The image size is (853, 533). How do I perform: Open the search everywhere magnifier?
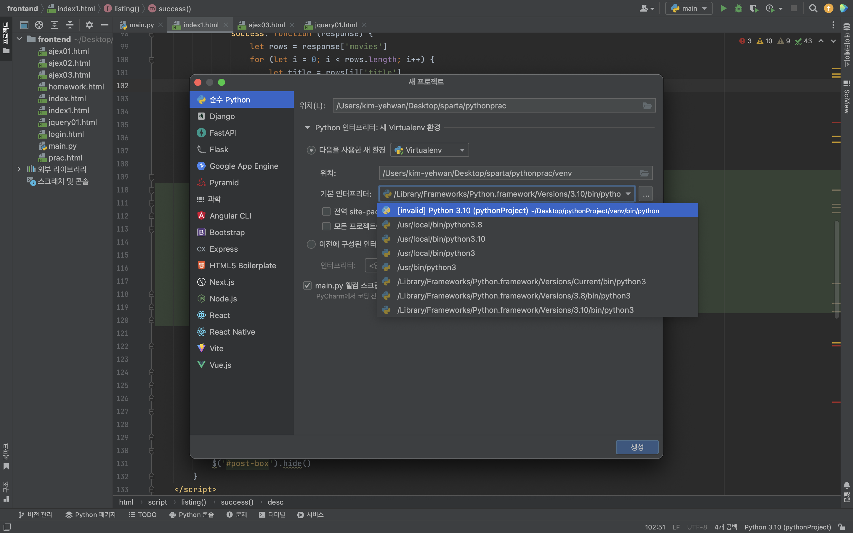tap(813, 9)
